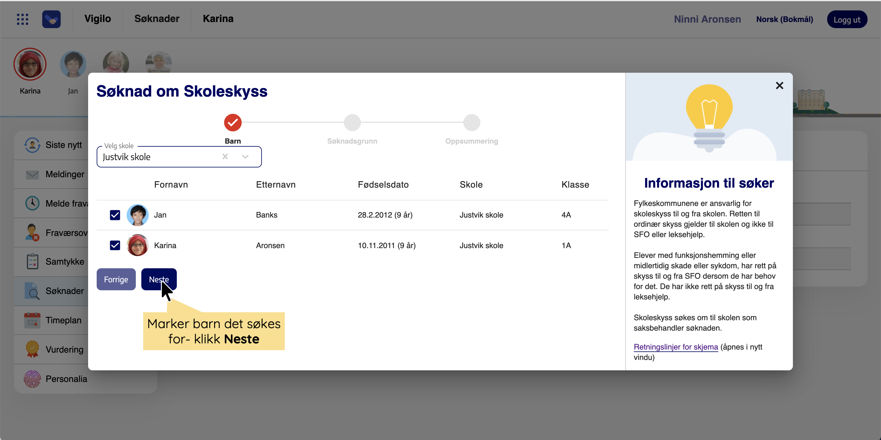This screenshot has height=440, width=881.
Task: Open Samtykke clipboard icon
Action: pos(32,262)
